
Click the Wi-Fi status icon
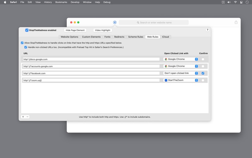235,2
